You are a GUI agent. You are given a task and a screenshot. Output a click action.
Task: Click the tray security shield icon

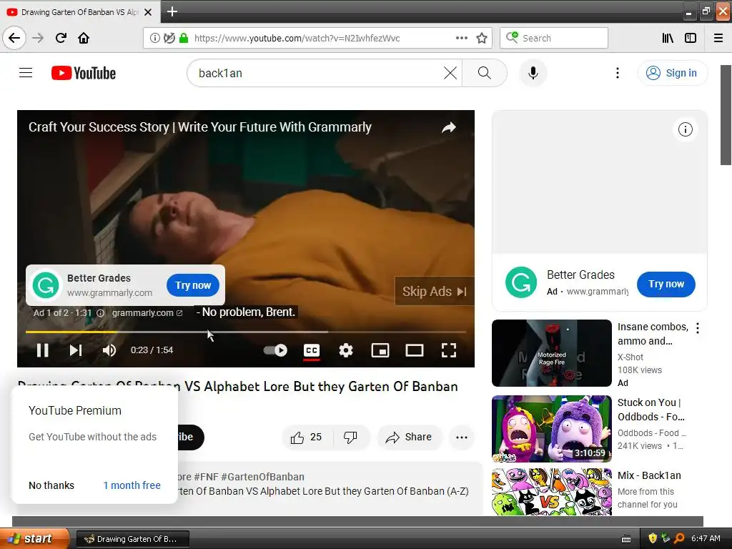(653, 538)
